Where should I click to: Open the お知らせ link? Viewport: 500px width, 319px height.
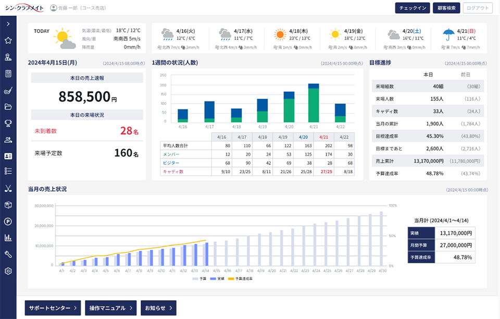[158, 308]
